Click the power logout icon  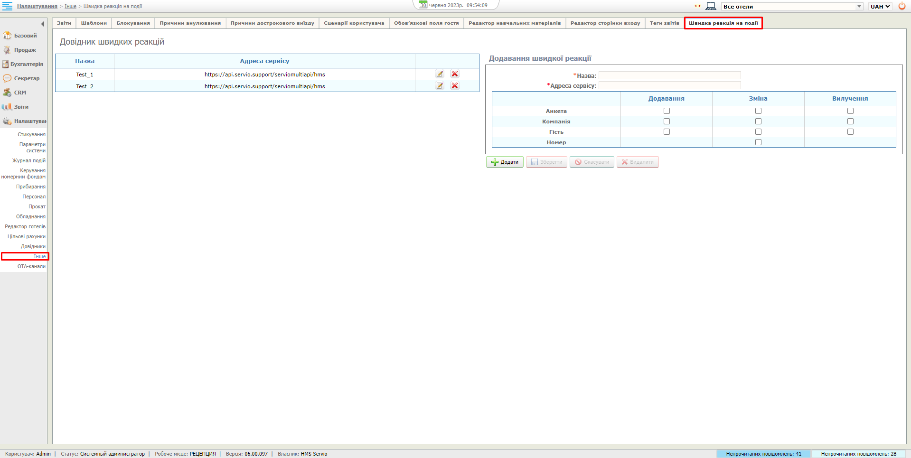902,6
